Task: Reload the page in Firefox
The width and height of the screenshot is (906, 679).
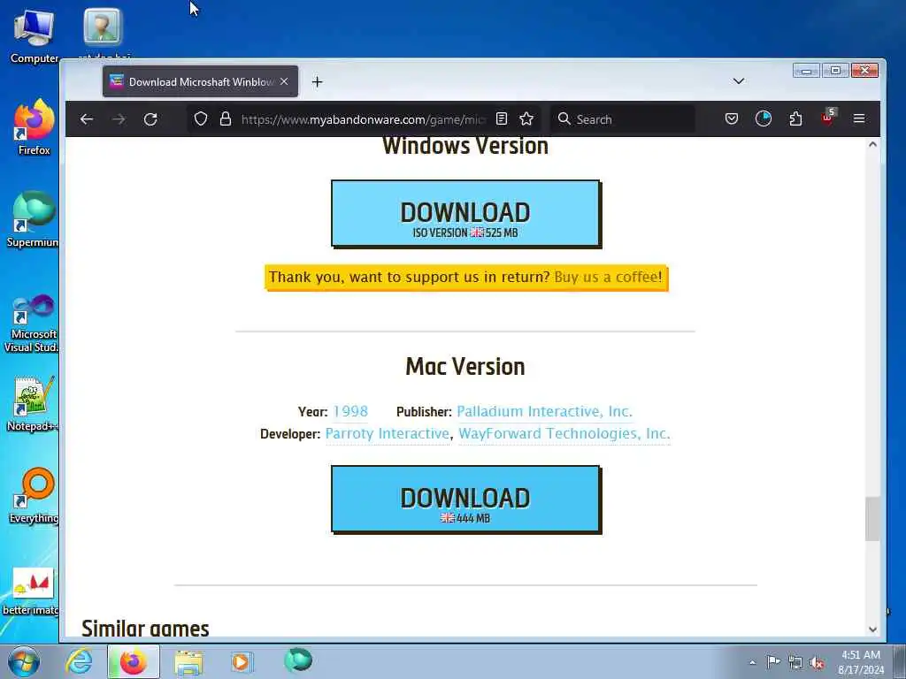Action: pyautogui.click(x=150, y=119)
